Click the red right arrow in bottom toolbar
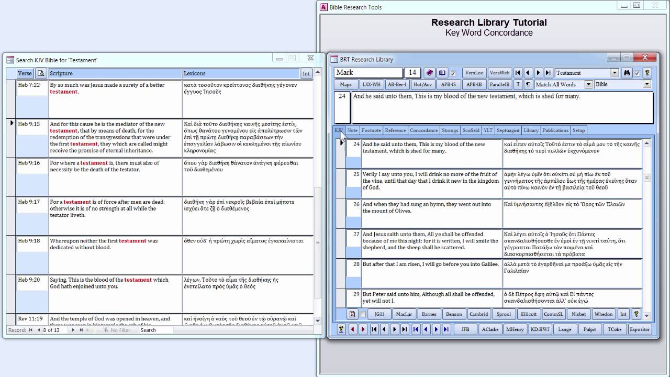 point(363,329)
